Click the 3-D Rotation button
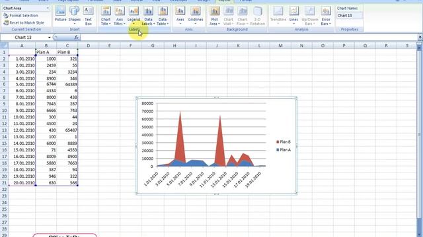This screenshot has height=237, width=423. pos(257,16)
